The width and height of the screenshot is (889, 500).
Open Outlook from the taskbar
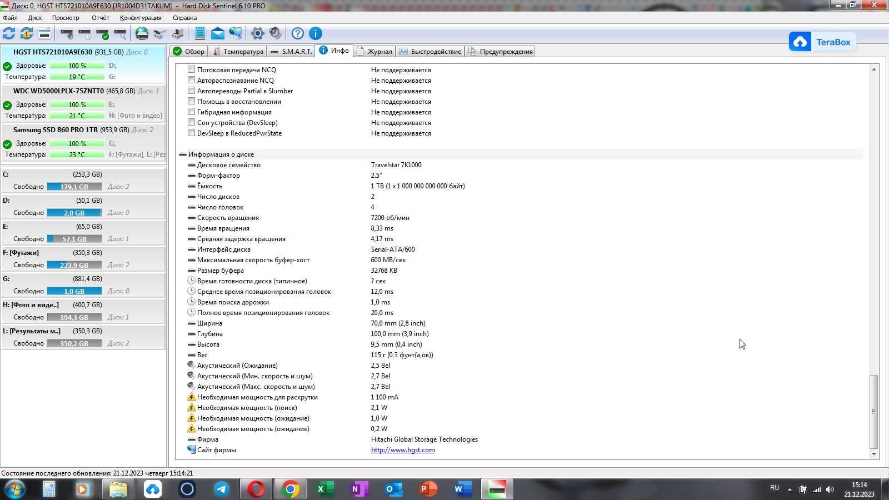click(393, 489)
